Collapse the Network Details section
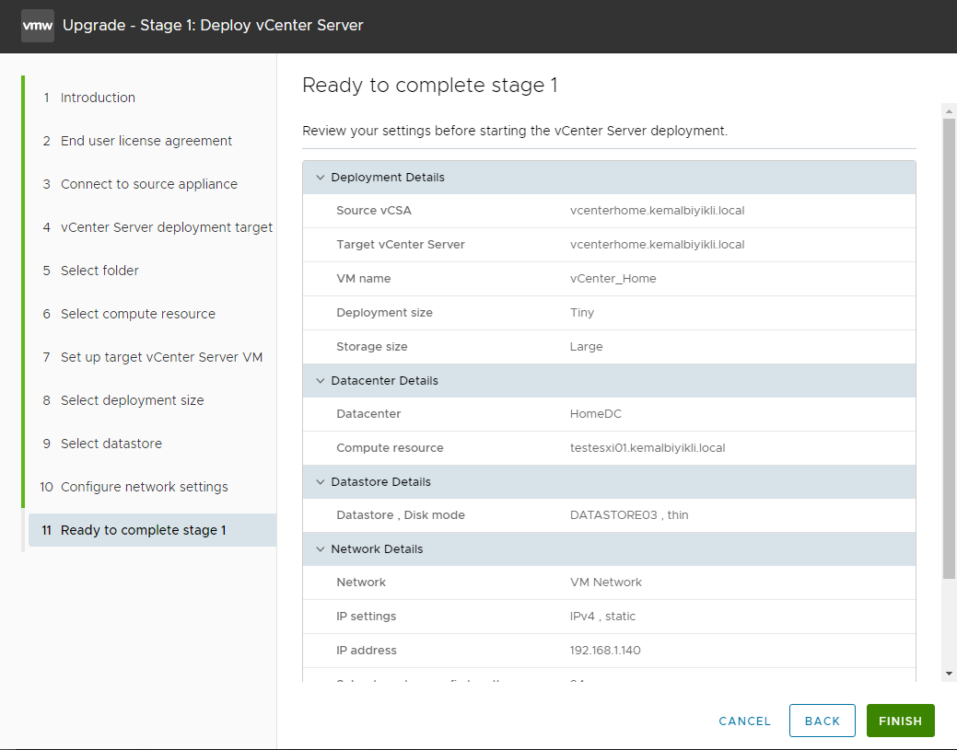 (320, 548)
